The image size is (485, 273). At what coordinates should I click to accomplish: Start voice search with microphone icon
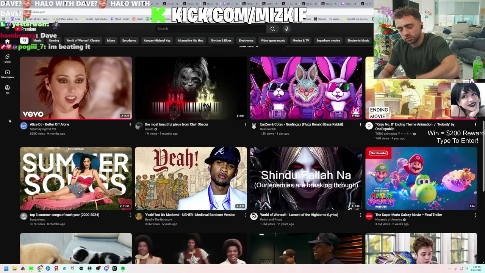[286, 29]
